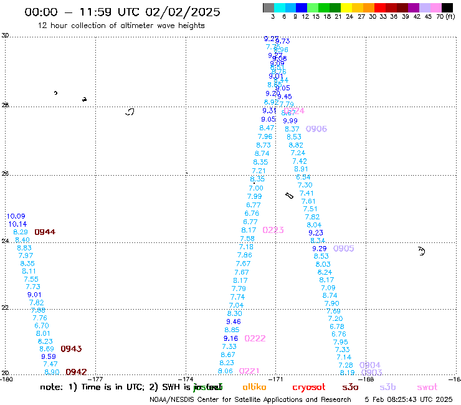
Task: Click the wave height value 9.29
Action: (x=320, y=249)
